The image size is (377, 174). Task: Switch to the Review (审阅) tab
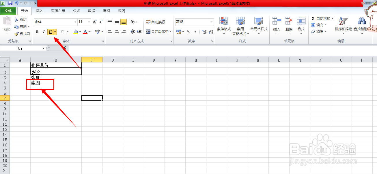click(x=107, y=11)
